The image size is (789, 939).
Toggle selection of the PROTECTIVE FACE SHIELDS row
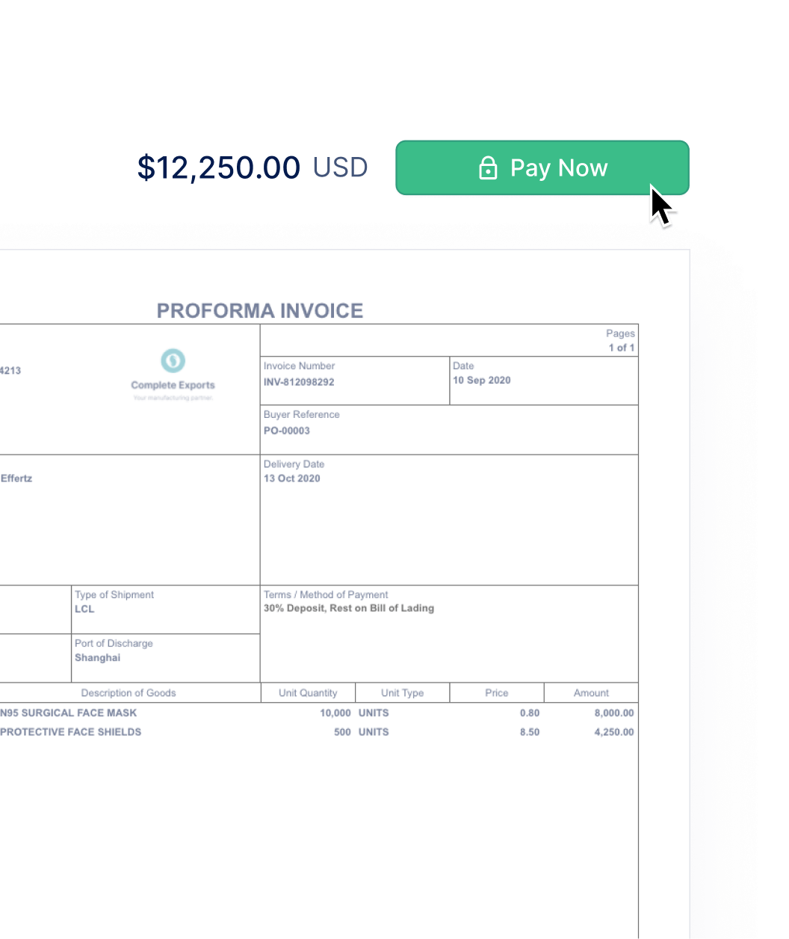(71, 732)
